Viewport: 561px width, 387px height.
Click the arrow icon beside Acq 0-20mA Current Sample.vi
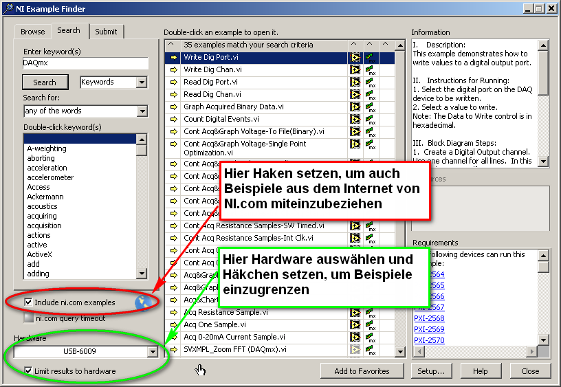click(174, 338)
